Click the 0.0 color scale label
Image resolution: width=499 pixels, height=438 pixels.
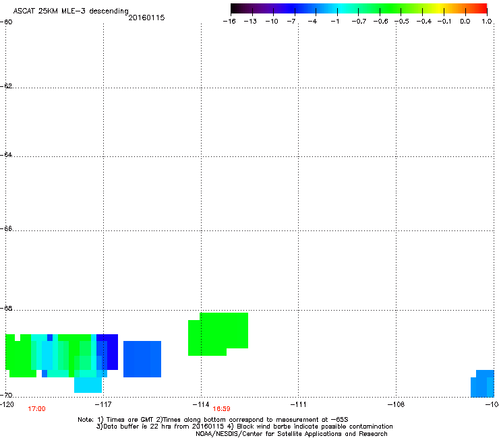pos(465,22)
